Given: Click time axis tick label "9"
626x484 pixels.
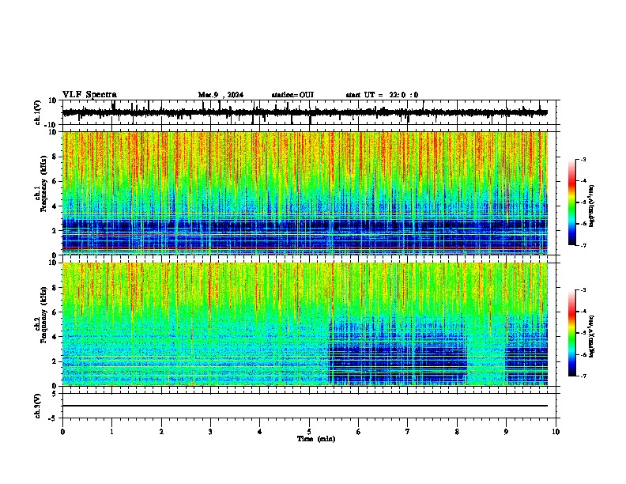Looking at the screenshot, I should pos(506,432).
